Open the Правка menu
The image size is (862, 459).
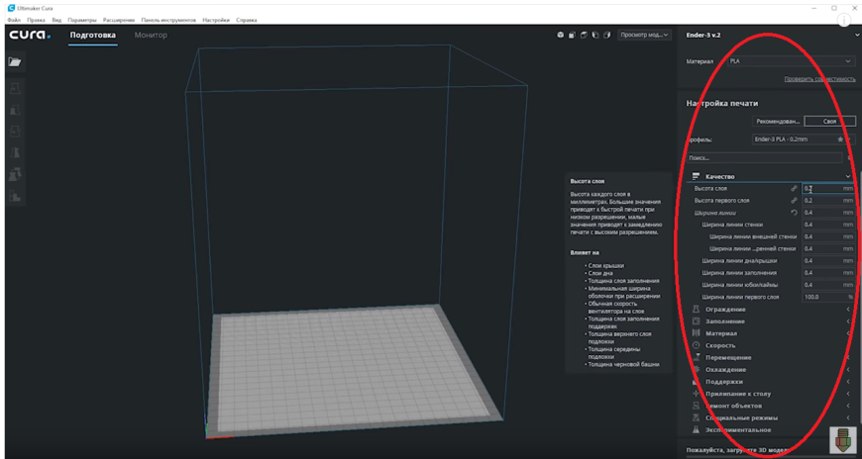(36, 20)
